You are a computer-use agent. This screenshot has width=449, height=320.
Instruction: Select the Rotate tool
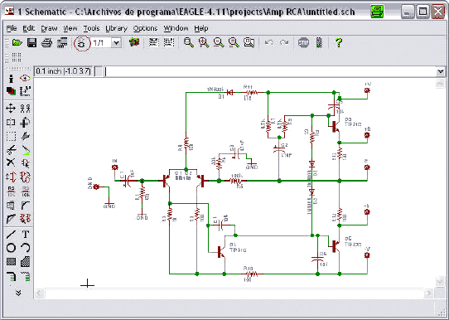click(25, 123)
